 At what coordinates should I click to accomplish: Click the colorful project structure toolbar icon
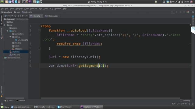[x=188, y=12]
